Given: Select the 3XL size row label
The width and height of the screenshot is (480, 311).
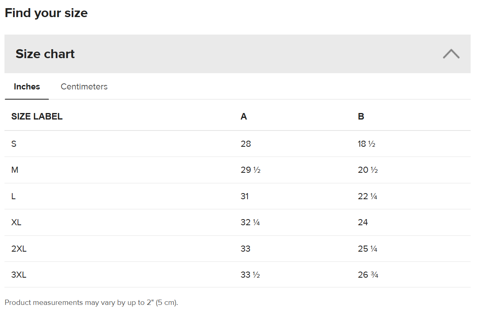Looking at the screenshot, I should 19,274.
